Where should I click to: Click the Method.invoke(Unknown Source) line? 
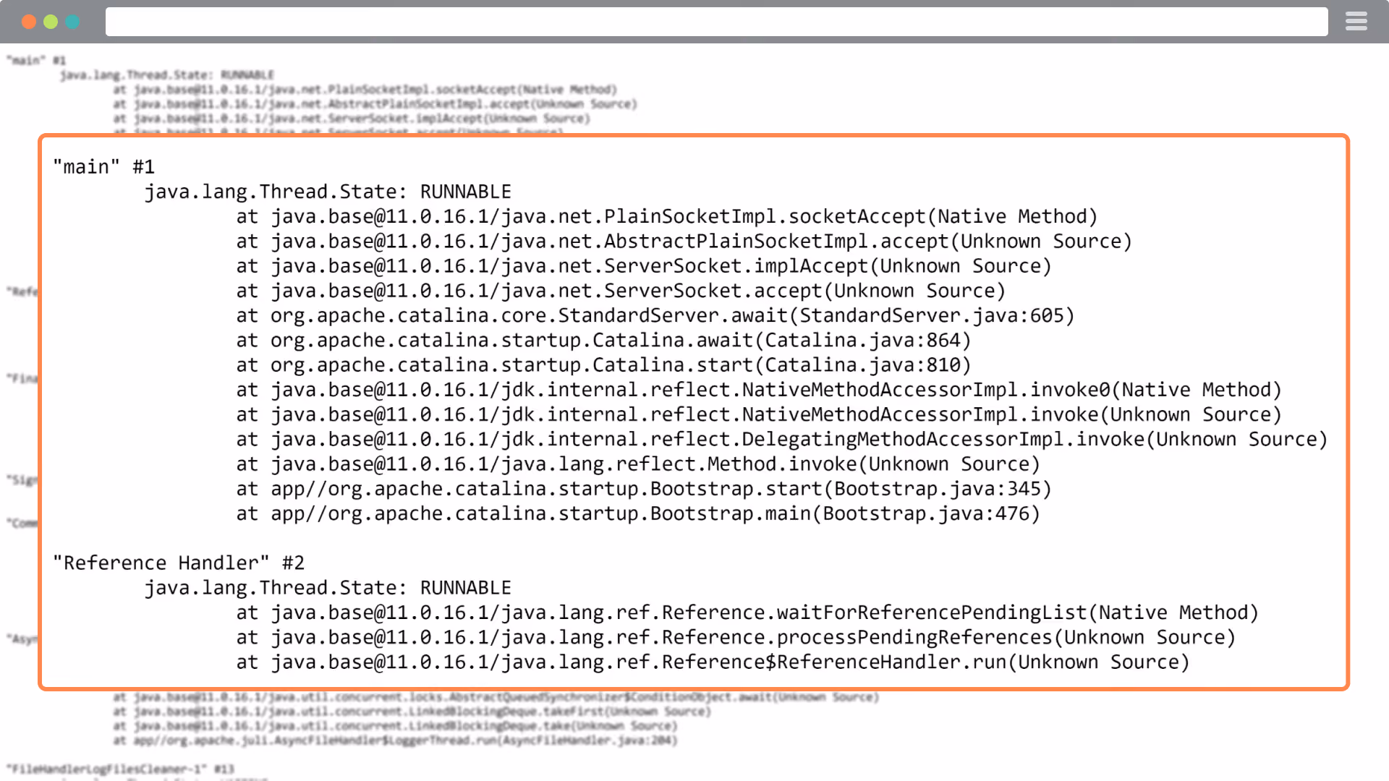pyautogui.click(x=638, y=464)
